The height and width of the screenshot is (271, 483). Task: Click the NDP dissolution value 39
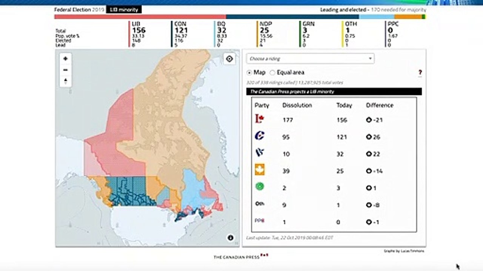(286, 171)
